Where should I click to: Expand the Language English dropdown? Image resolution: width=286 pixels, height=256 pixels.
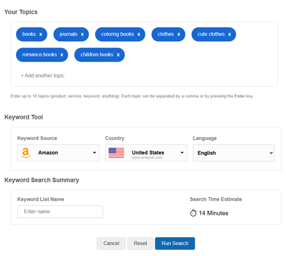(x=233, y=153)
